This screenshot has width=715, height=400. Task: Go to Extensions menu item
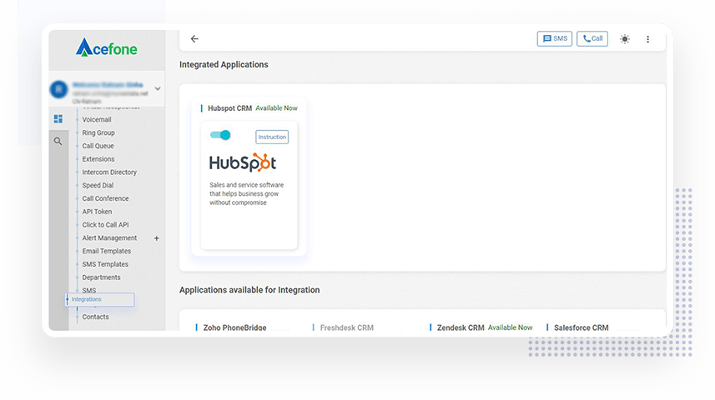coord(98,159)
